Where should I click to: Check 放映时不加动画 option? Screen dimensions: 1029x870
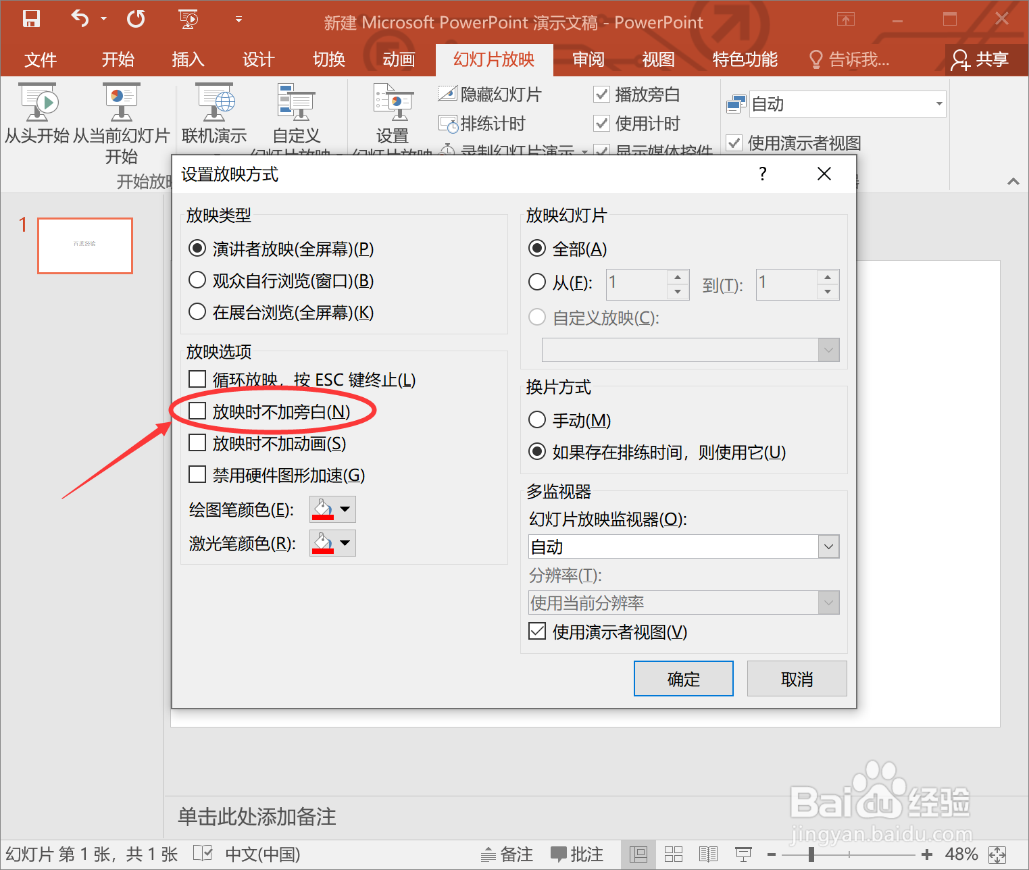(197, 442)
